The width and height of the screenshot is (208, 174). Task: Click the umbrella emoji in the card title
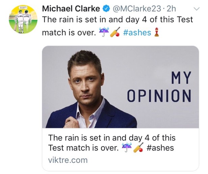[127, 148]
